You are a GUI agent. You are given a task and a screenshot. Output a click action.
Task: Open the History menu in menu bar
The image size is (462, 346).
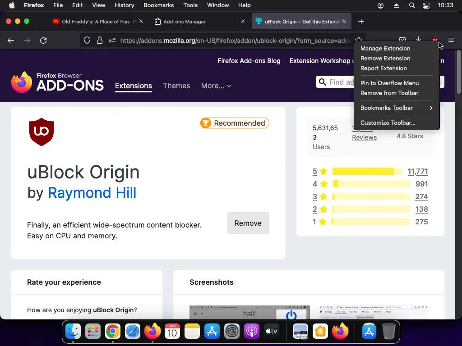(124, 5)
